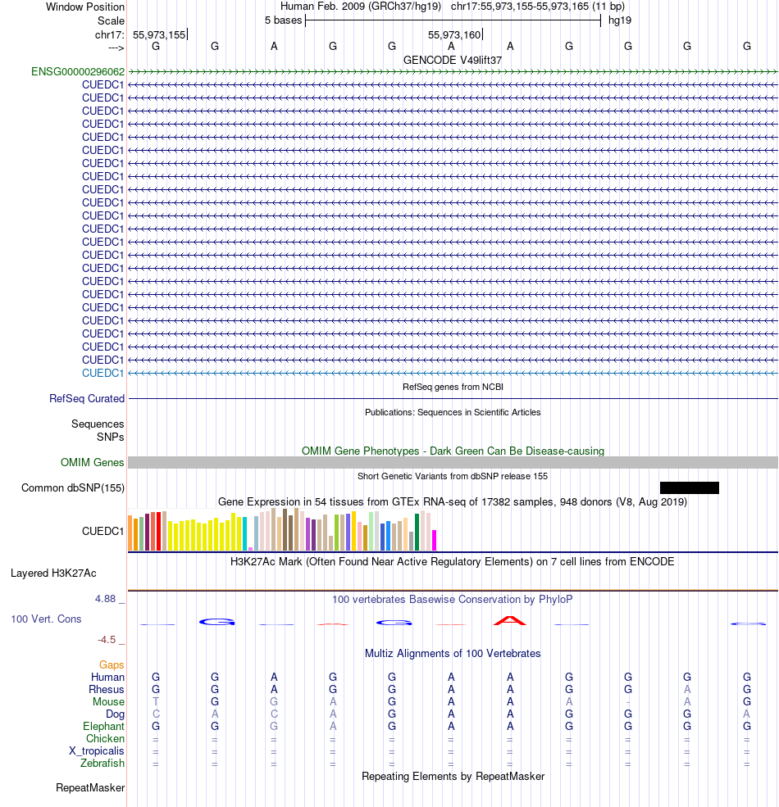This screenshot has width=779, height=807.
Task: Click chr17:55,973,155-55,973,165 (11 bp) header text
Action: pyautogui.click(x=538, y=7)
